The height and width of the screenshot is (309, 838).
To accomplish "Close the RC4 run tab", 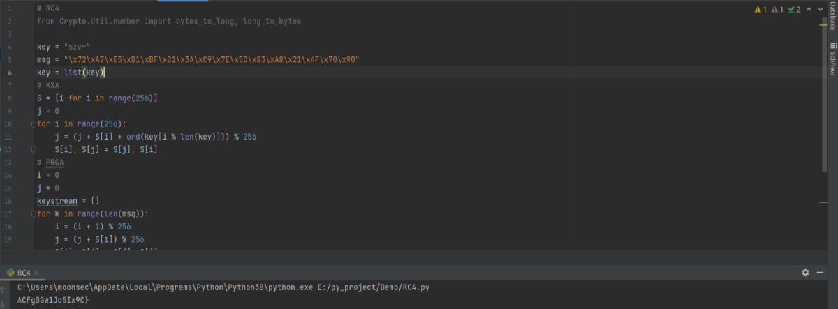I will pyautogui.click(x=36, y=272).
